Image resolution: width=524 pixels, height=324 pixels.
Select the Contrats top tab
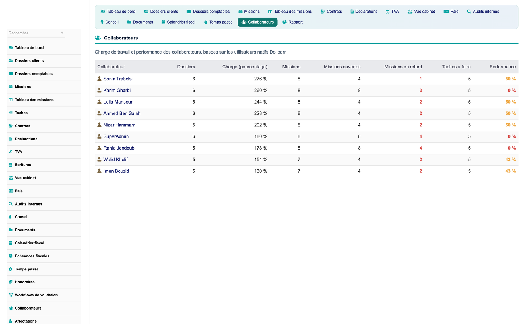pyautogui.click(x=331, y=12)
